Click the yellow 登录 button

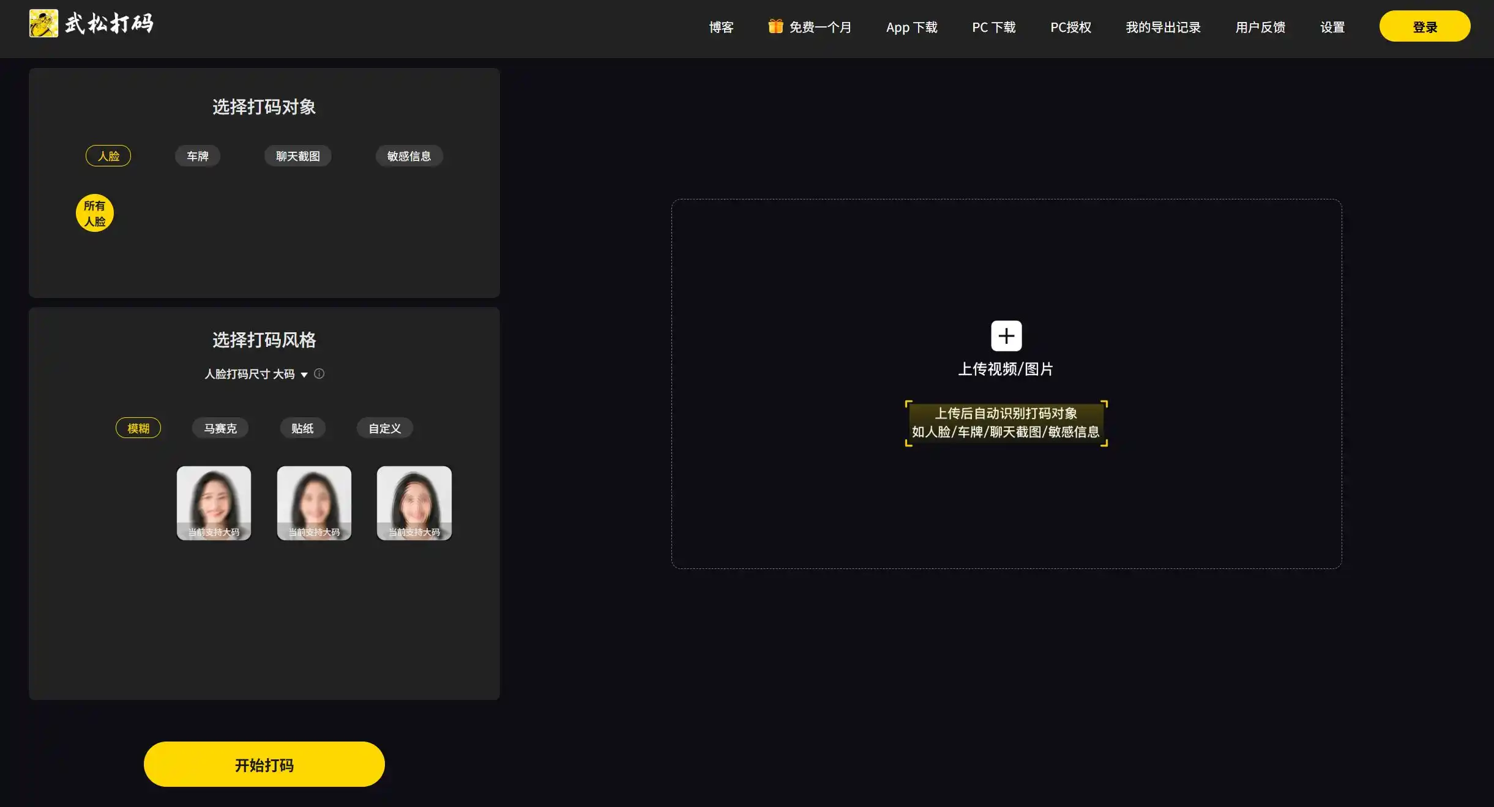click(x=1425, y=26)
